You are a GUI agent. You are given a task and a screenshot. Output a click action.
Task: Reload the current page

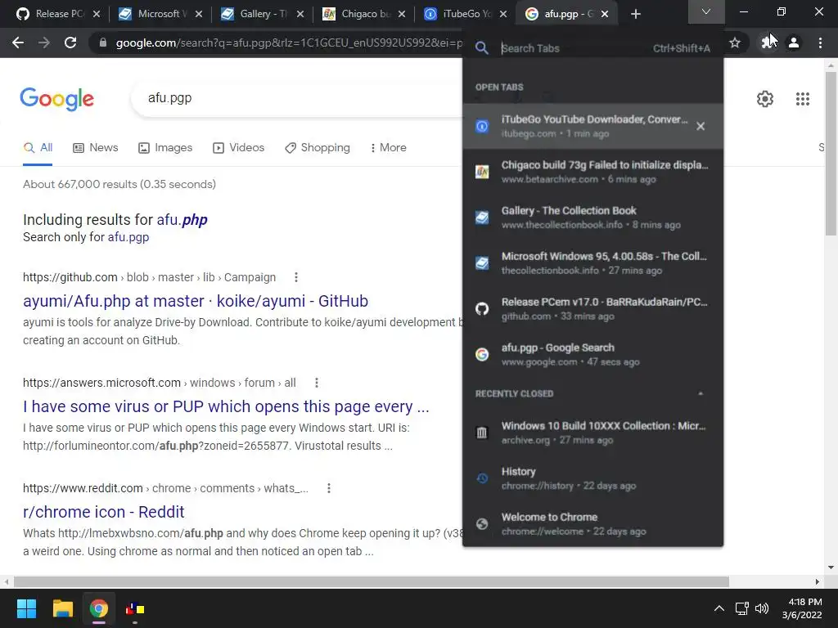[x=70, y=43]
